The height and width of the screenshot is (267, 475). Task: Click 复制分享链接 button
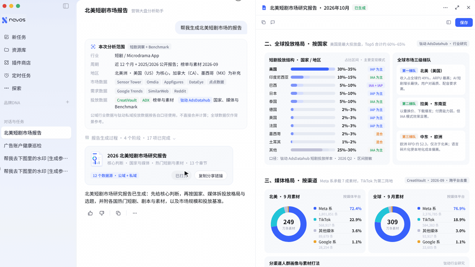211,176
